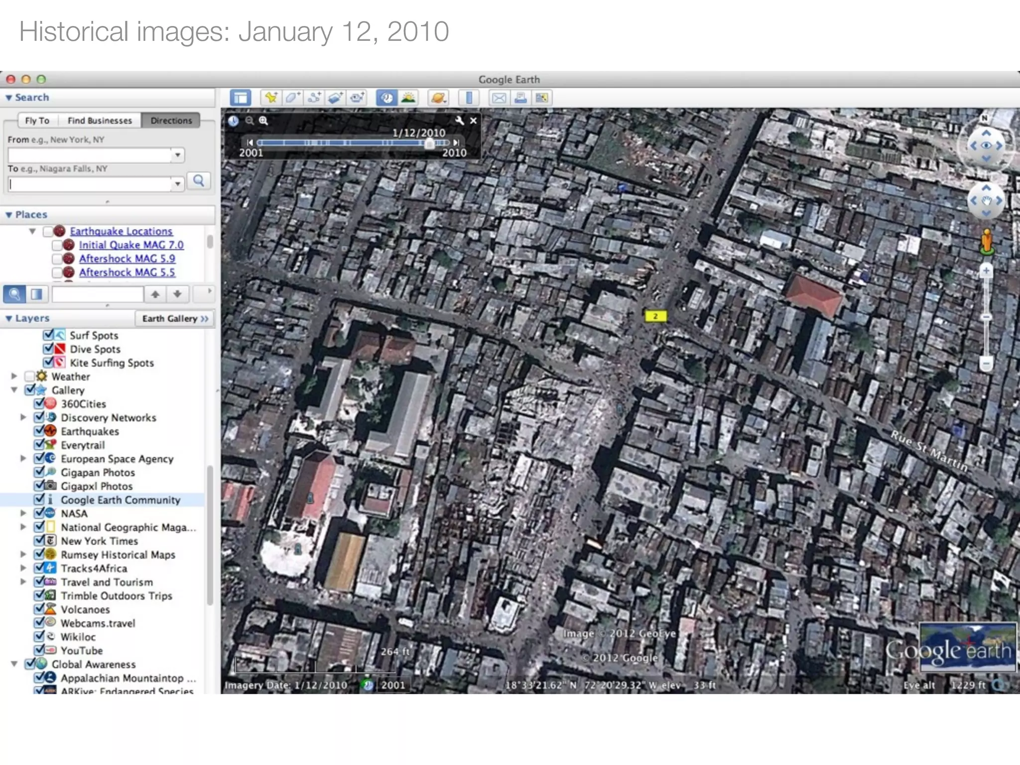The height and width of the screenshot is (765, 1020).
Task: Move selected place down with arrow
Action: tap(177, 294)
